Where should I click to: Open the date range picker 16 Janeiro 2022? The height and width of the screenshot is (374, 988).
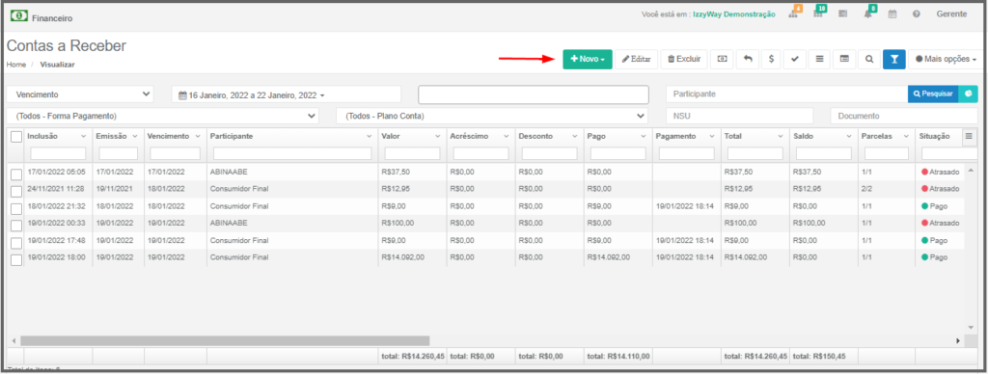click(x=286, y=94)
